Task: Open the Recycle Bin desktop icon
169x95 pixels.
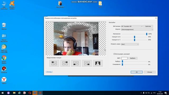Action: [x=4, y=26]
